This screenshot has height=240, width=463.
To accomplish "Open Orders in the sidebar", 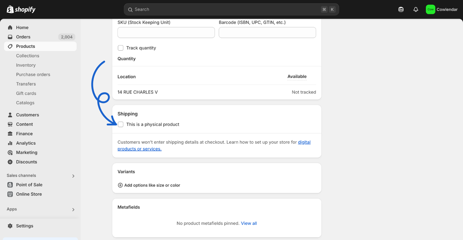I will [x=23, y=37].
